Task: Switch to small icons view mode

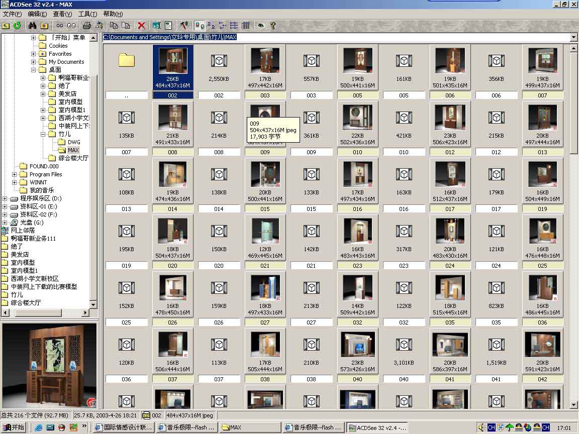Action: 222,26
